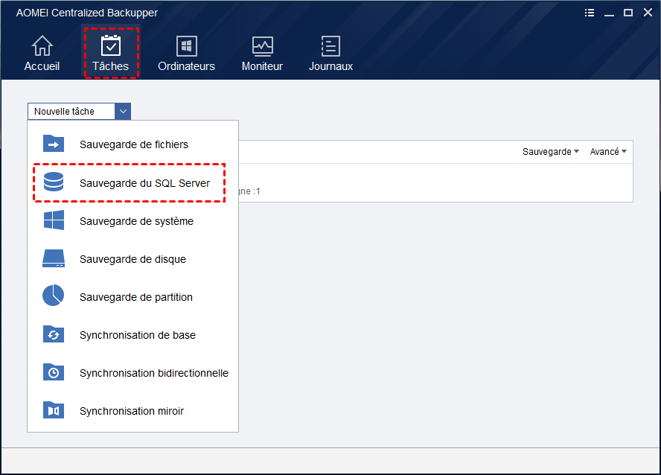Open the Sauvegarde dropdown in task row
Viewport: 661px width, 475px height.
551,152
